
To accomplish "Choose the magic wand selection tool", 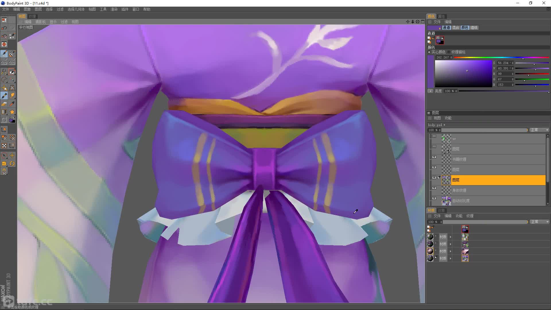I will 12,80.
